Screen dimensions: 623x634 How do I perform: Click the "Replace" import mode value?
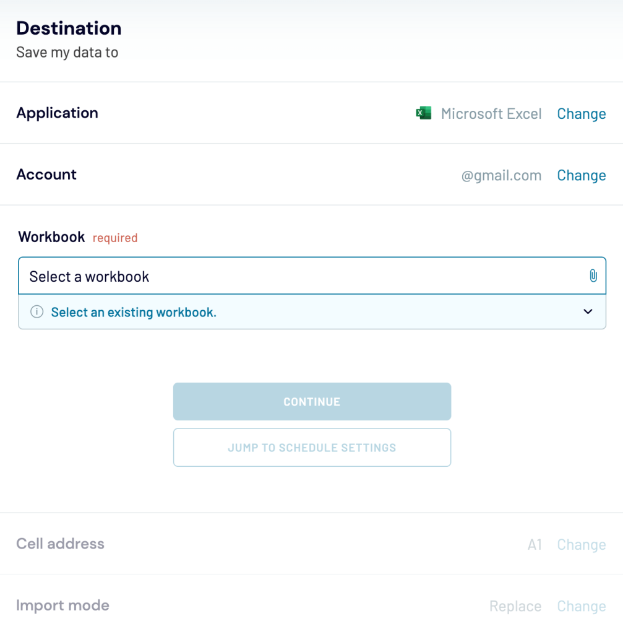515,606
